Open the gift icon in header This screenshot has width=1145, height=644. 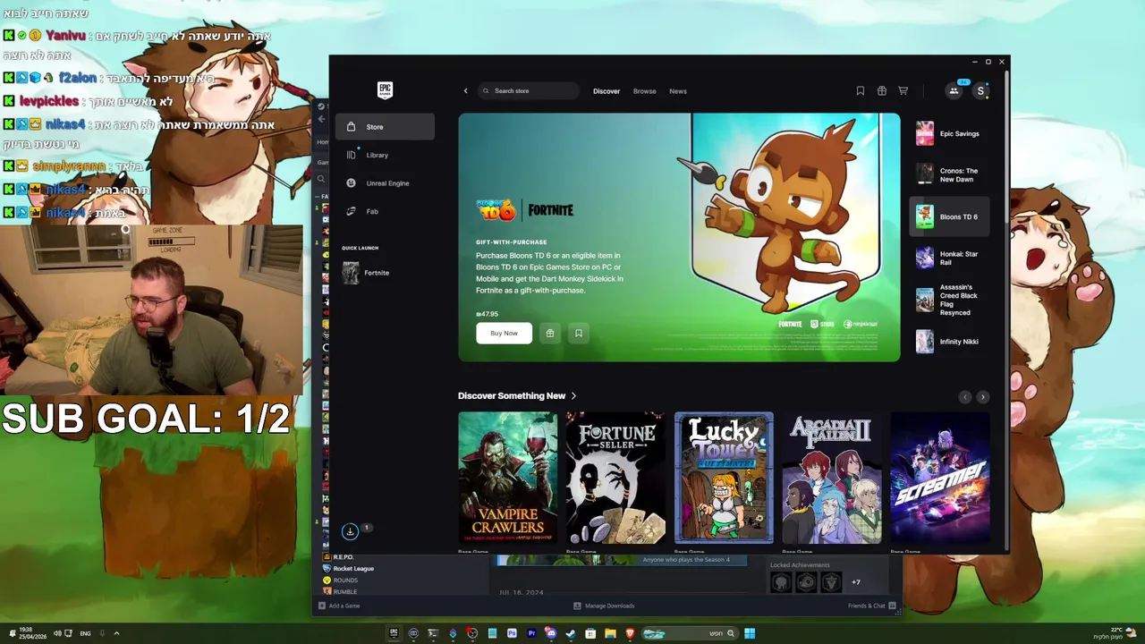(x=882, y=90)
